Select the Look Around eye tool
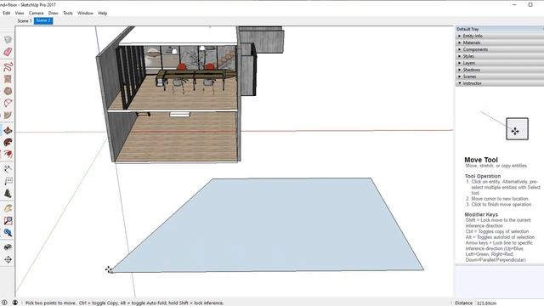Viewport: 544px width, 306px height. (8, 247)
